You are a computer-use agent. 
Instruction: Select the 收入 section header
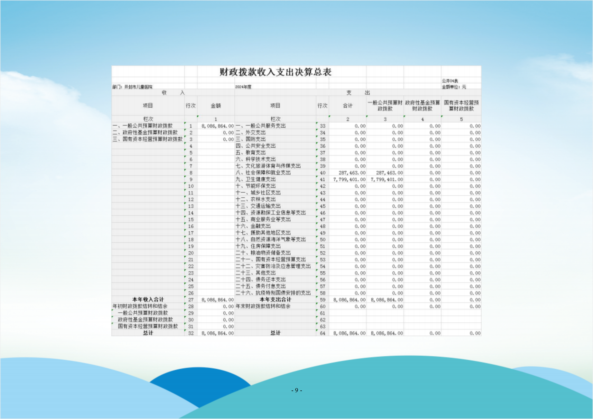pos(173,93)
